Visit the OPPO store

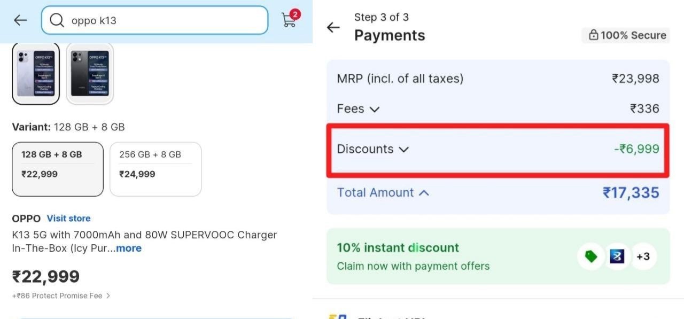point(68,218)
